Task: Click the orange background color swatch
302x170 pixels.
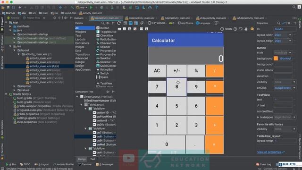Action: (276, 59)
